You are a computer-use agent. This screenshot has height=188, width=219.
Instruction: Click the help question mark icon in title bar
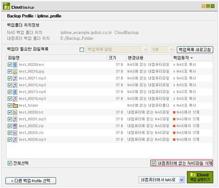[204, 6]
